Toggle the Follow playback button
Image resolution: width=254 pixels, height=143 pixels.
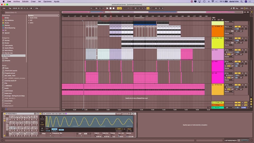(x=92, y=8)
